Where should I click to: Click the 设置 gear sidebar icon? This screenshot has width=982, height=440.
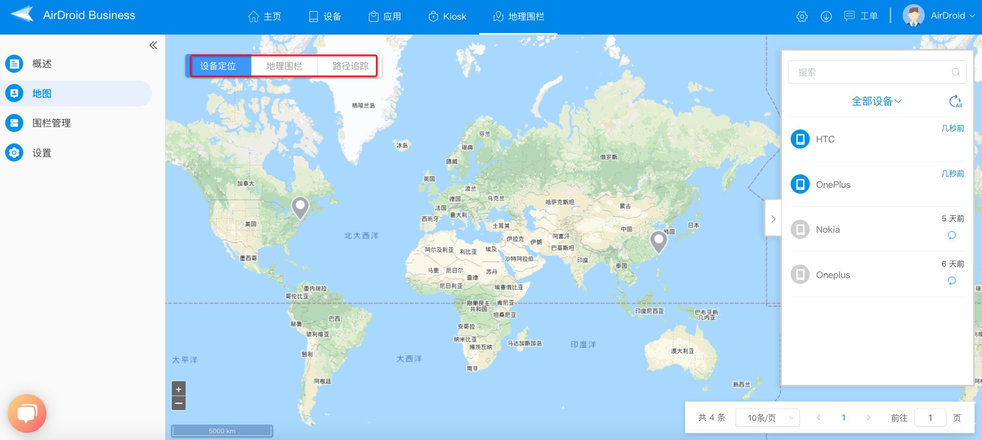(x=14, y=153)
